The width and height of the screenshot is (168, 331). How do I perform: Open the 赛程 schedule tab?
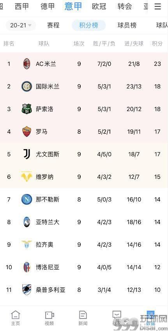pyautogui.click(x=53, y=25)
